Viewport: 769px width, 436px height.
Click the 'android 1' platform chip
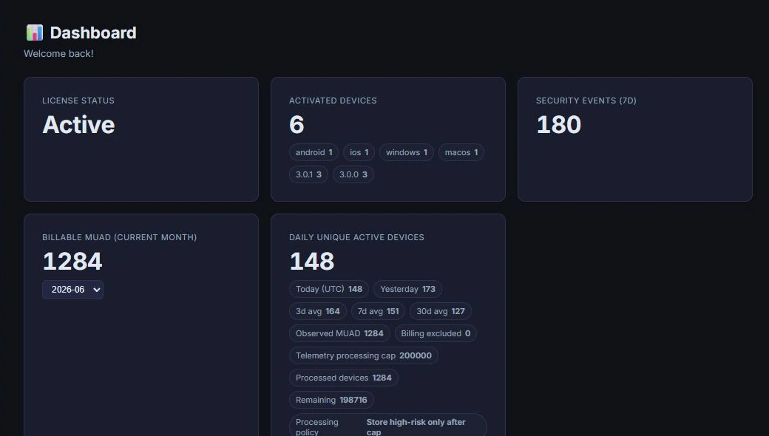click(314, 152)
